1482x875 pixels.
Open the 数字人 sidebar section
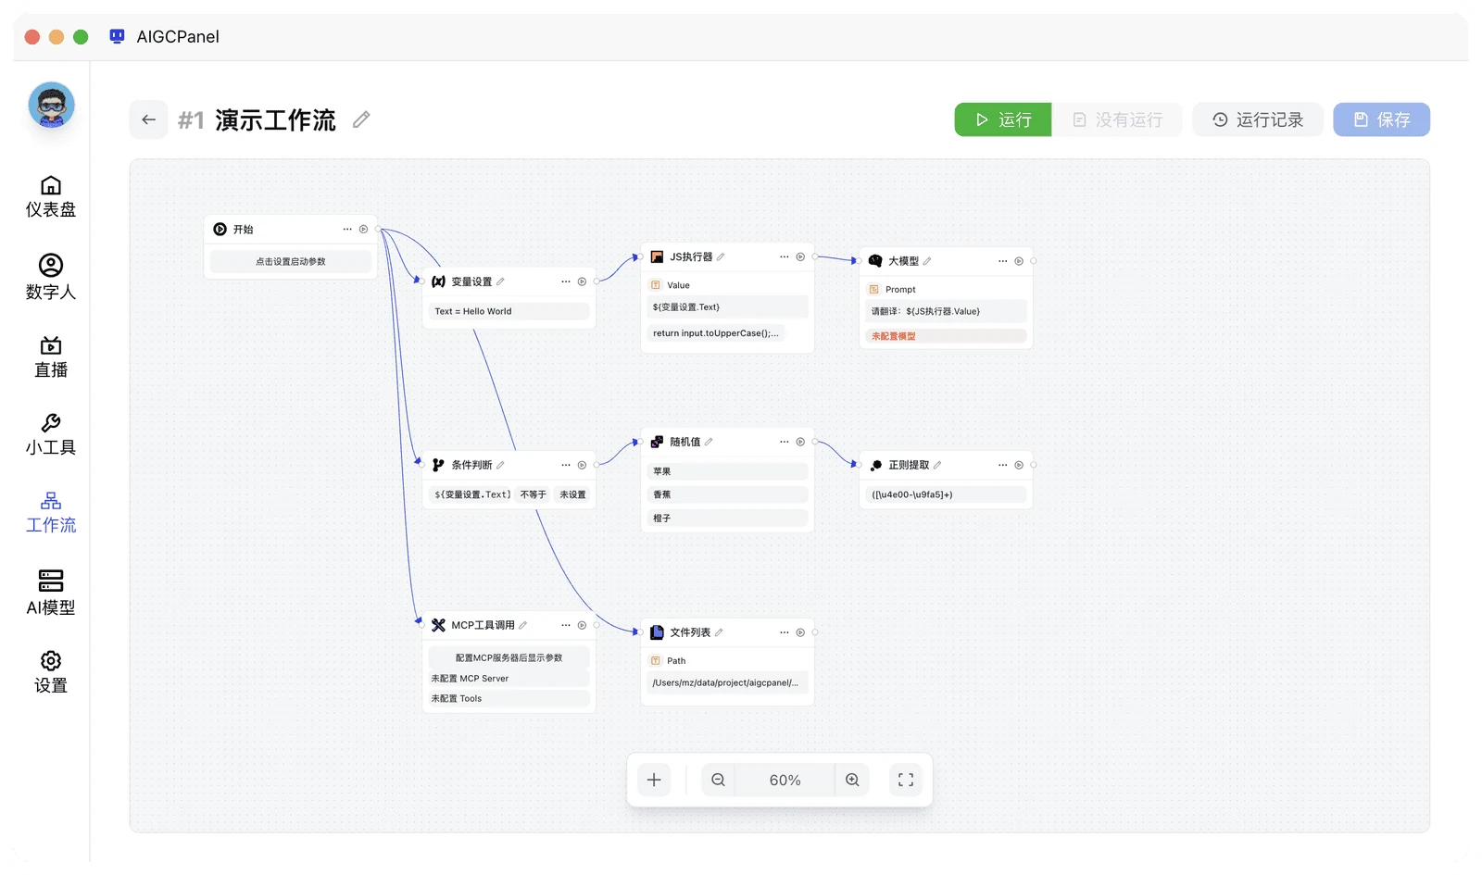(x=51, y=278)
